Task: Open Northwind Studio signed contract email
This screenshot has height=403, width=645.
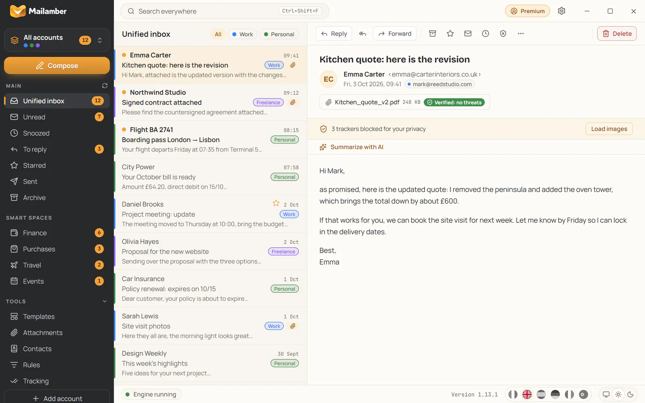Action: [210, 102]
